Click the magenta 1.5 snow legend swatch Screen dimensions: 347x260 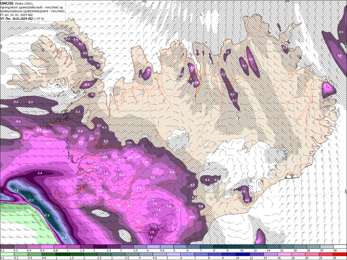[x=87, y=246]
